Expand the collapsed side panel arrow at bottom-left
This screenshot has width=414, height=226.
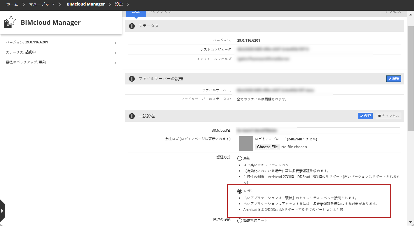click(x=2, y=211)
